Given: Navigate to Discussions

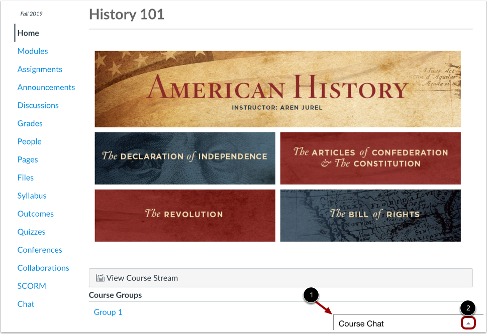Looking at the screenshot, I should [38, 105].
